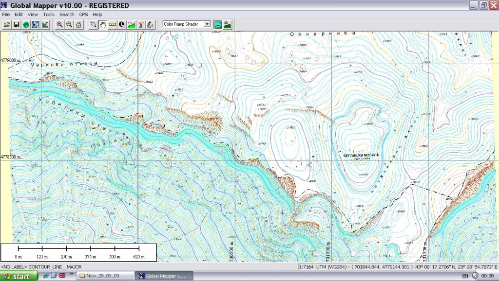This screenshot has width=499, height=281.
Task: Select the Path Profile tool
Action: click(131, 24)
